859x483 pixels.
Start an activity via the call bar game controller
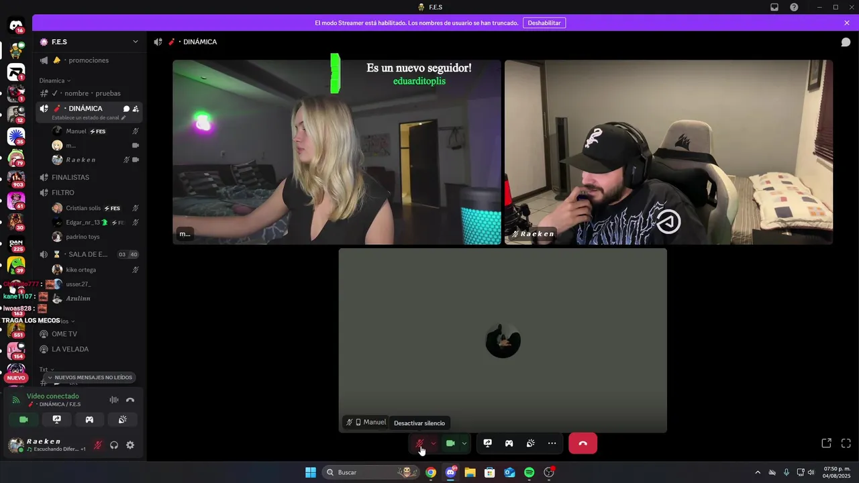click(509, 443)
